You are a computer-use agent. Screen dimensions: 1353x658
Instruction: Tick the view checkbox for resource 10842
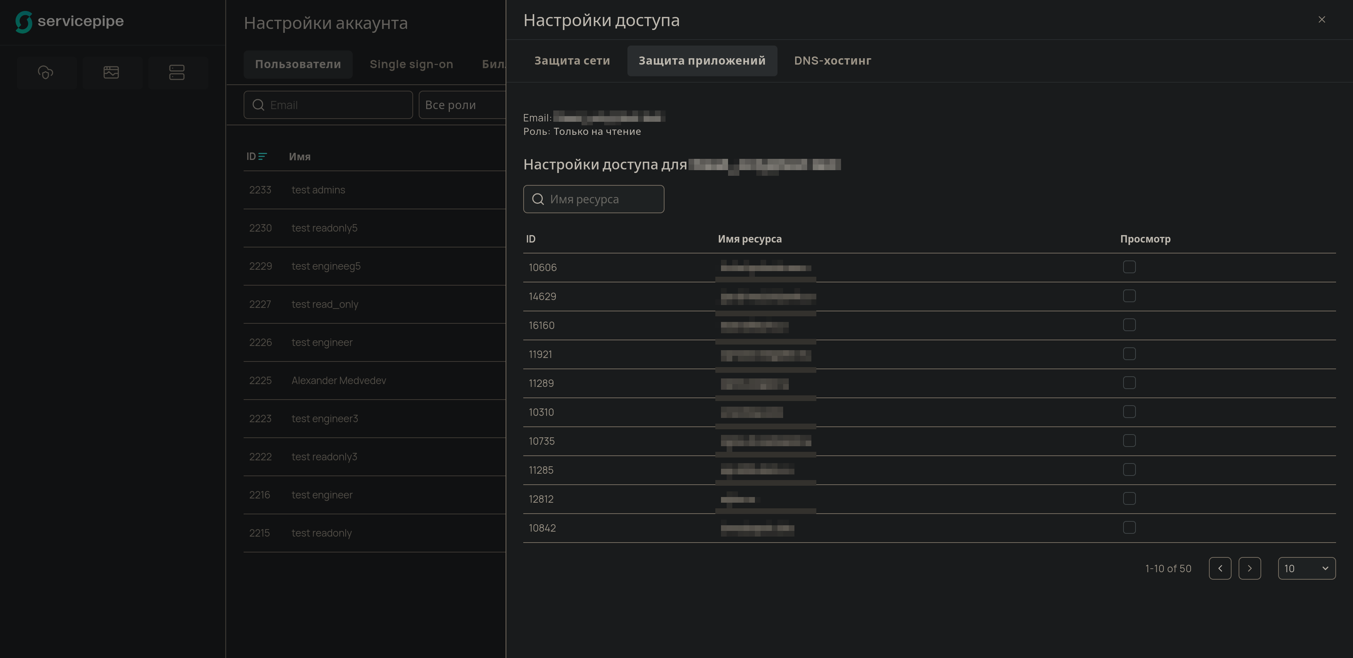click(x=1129, y=527)
